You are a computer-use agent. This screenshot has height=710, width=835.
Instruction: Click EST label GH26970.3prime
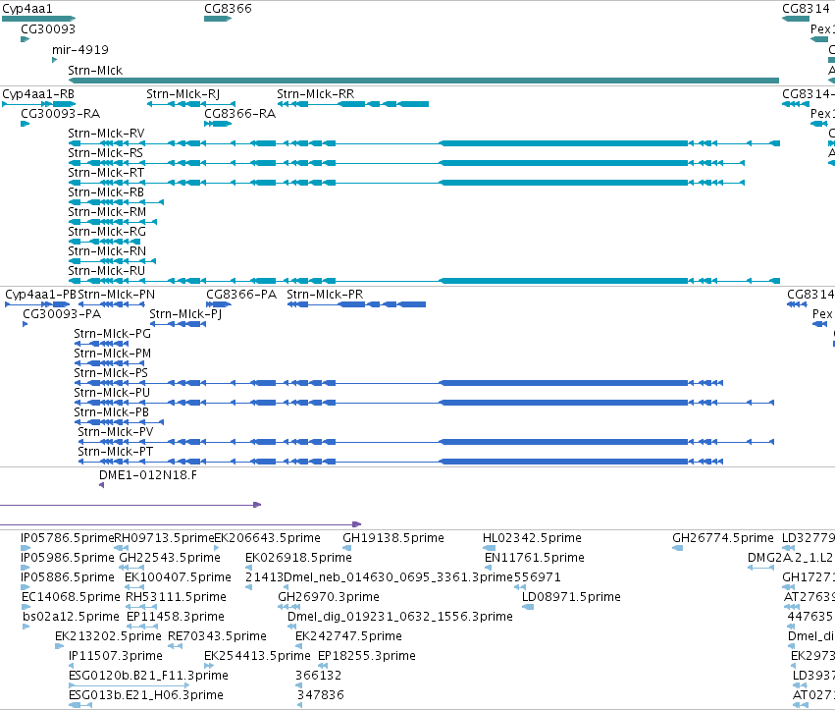point(329,597)
